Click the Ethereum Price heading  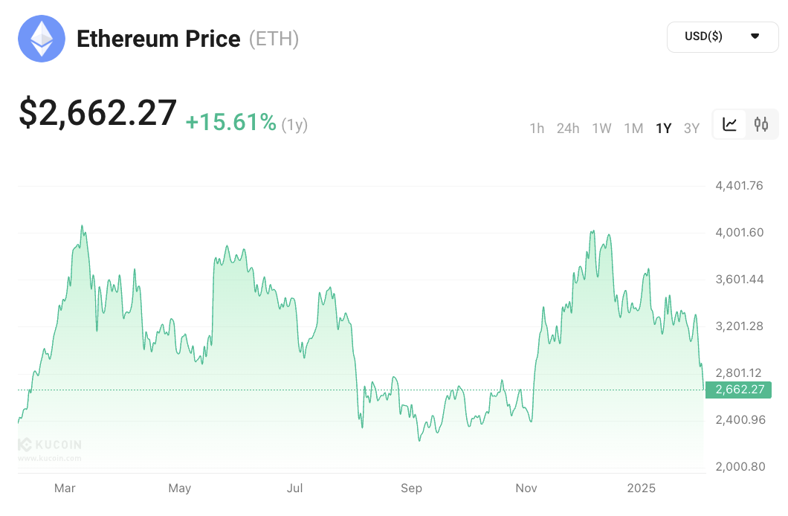click(x=158, y=39)
